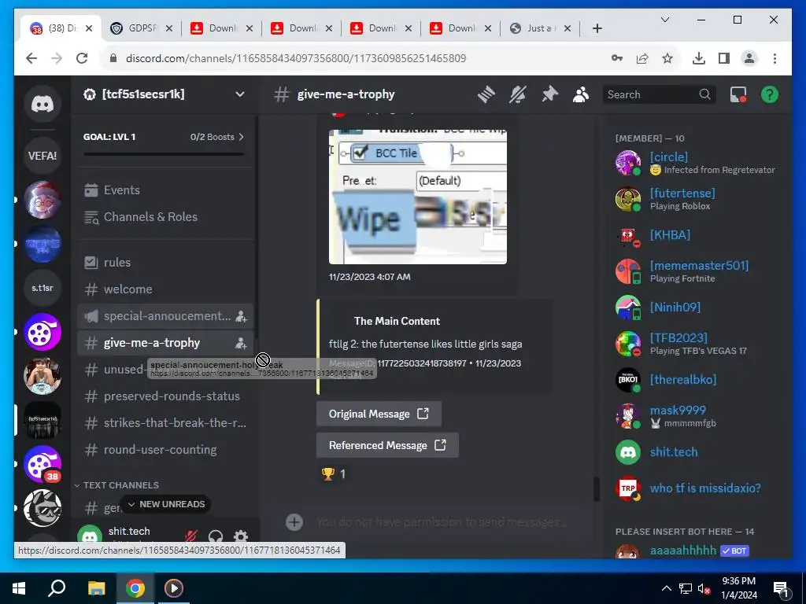Open the Discord inbox icon
This screenshot has height=604, width=806.
738,94
